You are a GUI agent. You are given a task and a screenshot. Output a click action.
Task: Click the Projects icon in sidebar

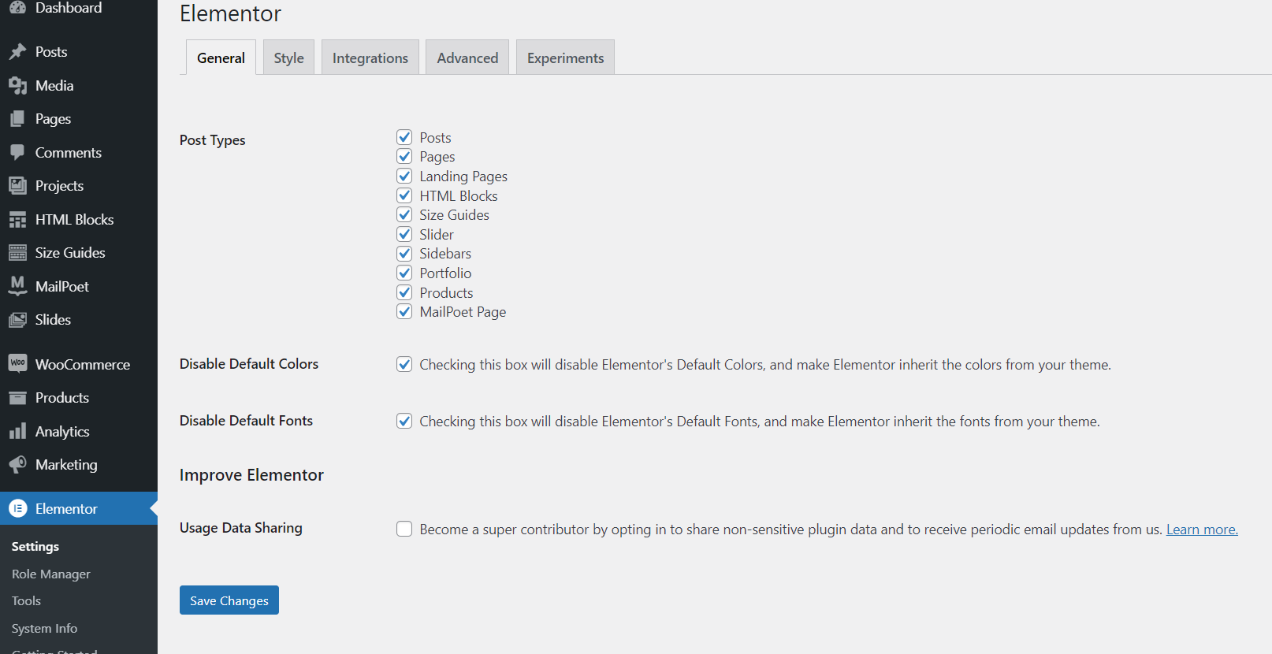[17, 186]
